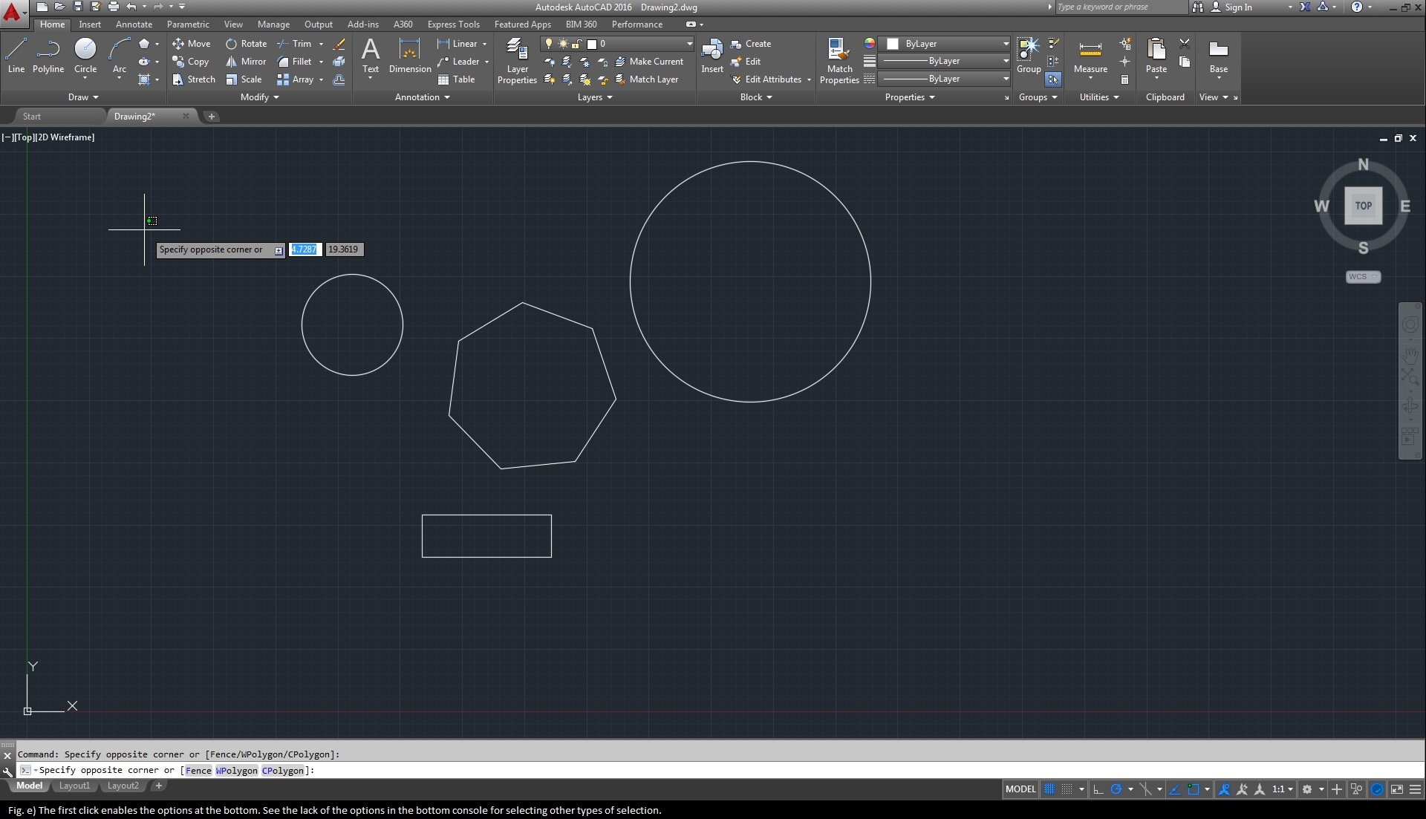Open the Measure tool
The width and height of the screenshot is (1426, 819).
[x=1090, y=52]
